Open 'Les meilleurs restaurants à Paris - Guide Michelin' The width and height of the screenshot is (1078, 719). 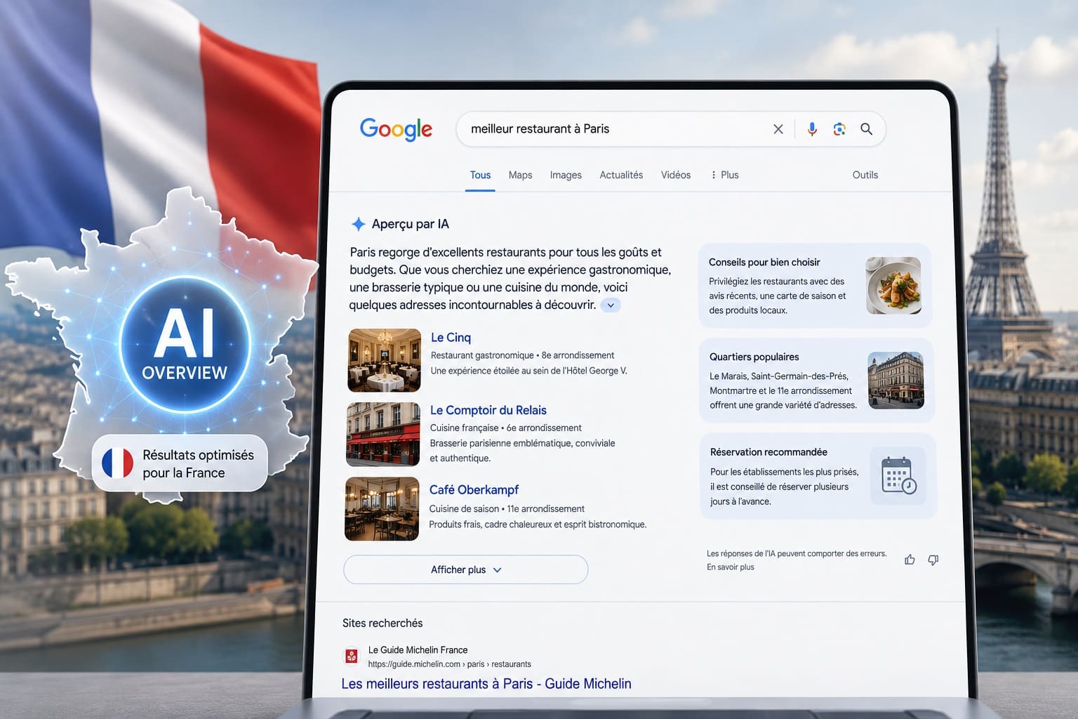486,684
